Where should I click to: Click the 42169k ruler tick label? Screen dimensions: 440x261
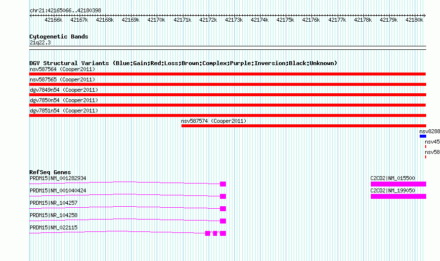pyautogui.click(x=131, y=20)
